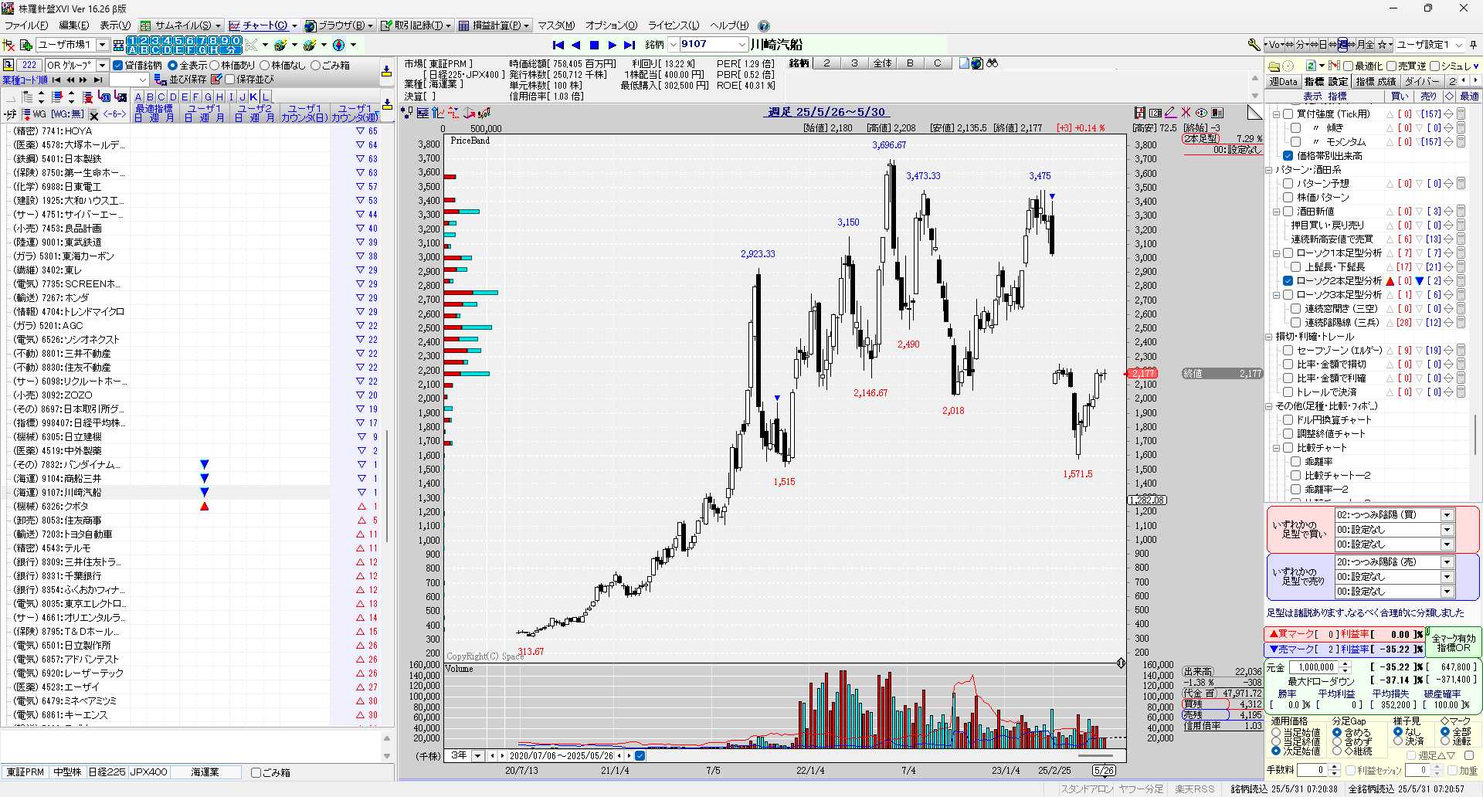Click the crosshair delete icon at top-left toolbar
Image resolution: width=1483 pixels, height=797 pixels.
(x=9, y=45)
